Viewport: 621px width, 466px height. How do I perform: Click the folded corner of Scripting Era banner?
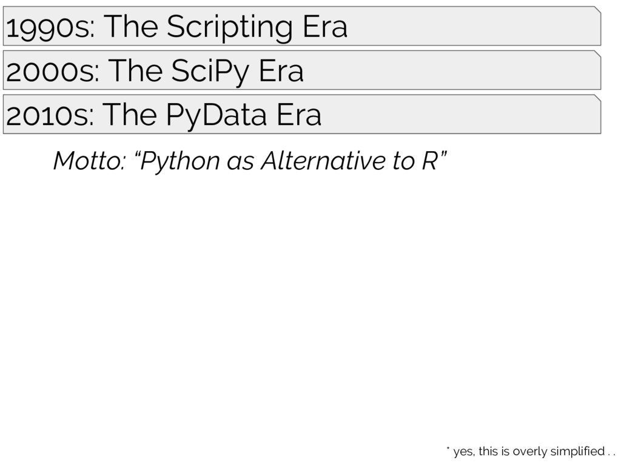(x=597, y=10)
